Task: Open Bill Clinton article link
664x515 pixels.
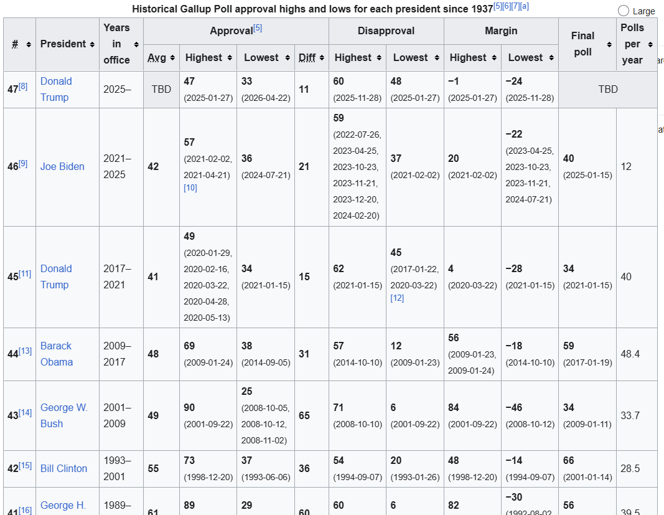Action: pyautogui.click(x=63, y=468)
